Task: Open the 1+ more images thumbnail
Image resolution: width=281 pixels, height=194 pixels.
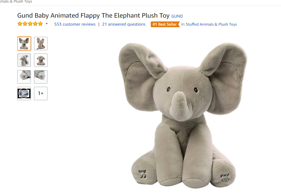Action: [x=41, y=93]
